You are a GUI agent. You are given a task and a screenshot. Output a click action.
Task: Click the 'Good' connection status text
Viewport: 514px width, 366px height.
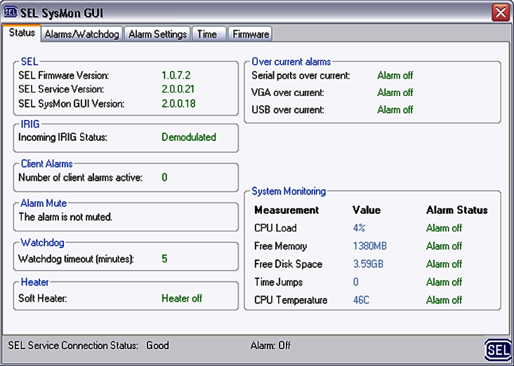tap(158, 346)
